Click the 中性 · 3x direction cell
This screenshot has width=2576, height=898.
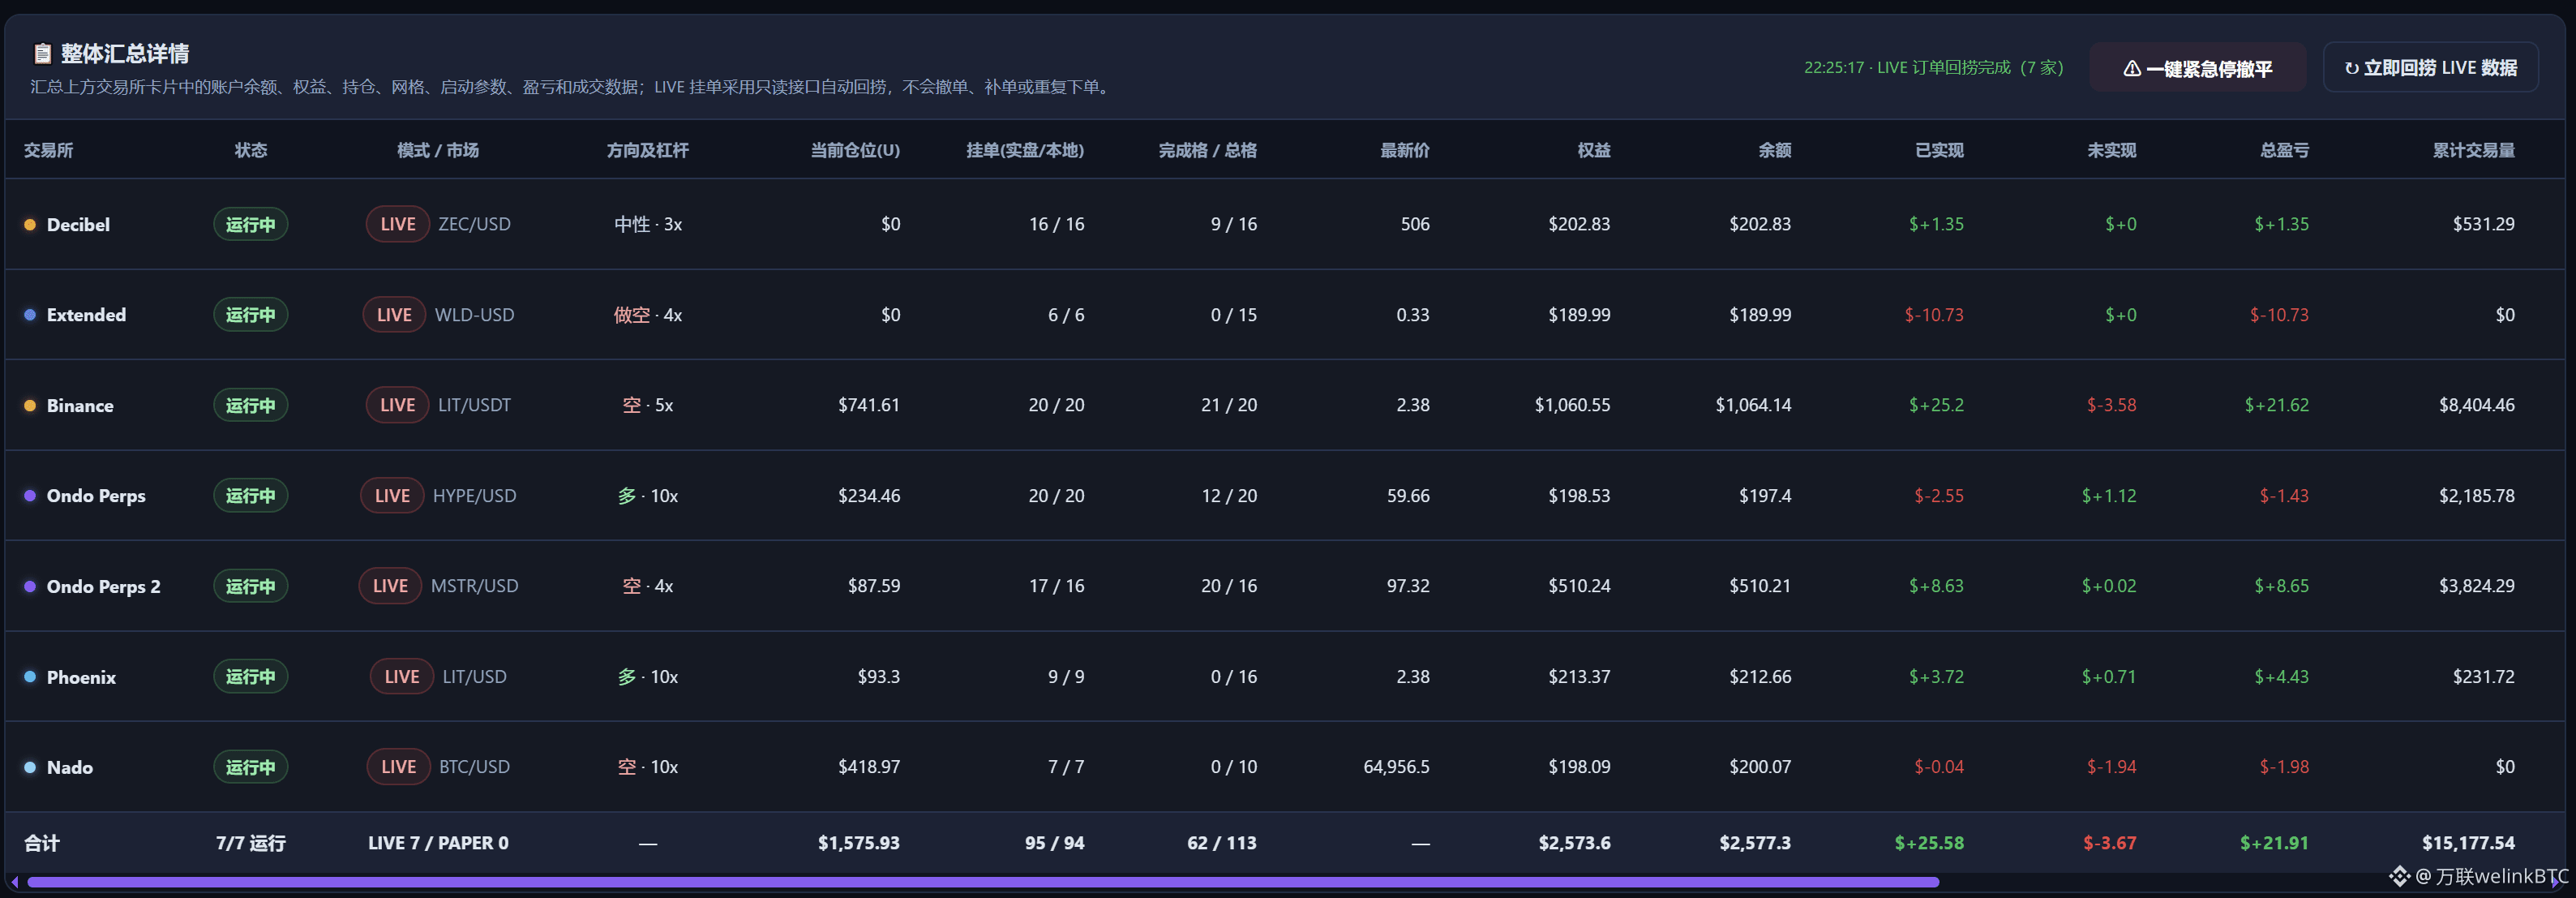pyautogui.click(x=648, y=225)
